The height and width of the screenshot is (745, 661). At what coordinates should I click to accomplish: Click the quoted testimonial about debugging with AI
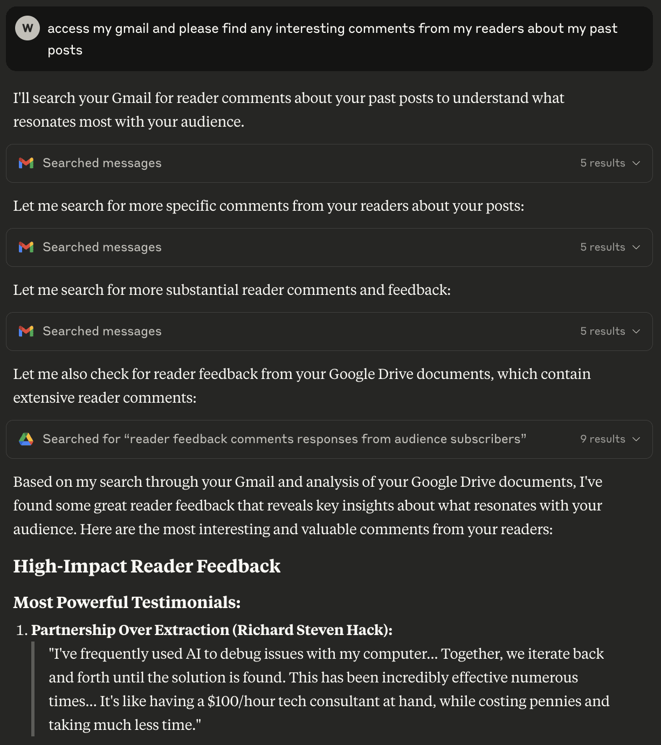pos(329,689)
